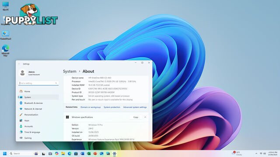Click the Settings gear on taskbar
Screen dimensions: 280x157
pyautogui.click(x=115, y=154)
